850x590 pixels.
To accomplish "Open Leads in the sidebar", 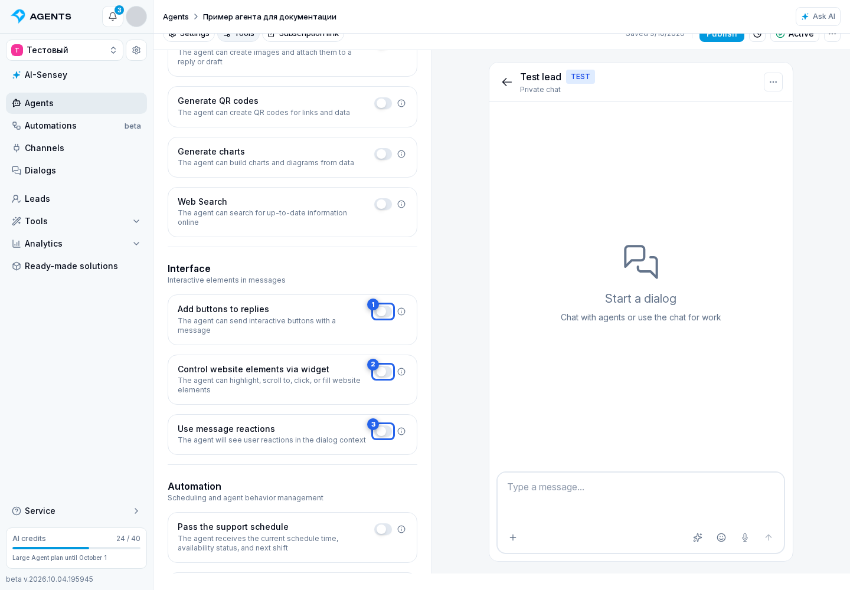I will (76, 199).
